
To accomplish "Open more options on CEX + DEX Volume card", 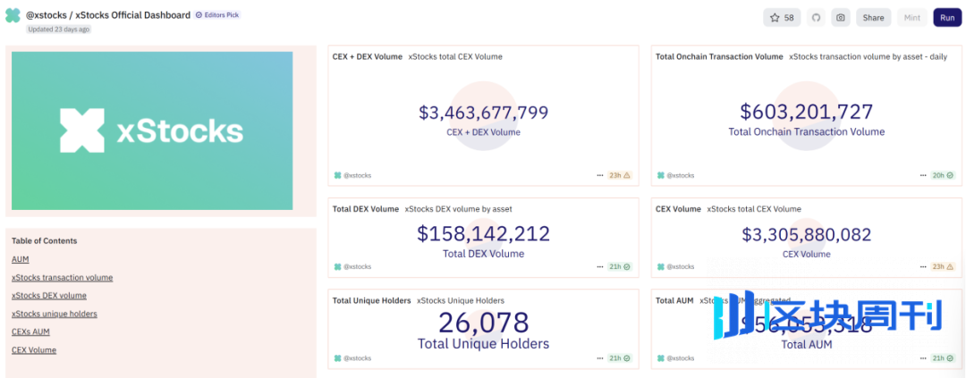I will (x=600, y=175).
